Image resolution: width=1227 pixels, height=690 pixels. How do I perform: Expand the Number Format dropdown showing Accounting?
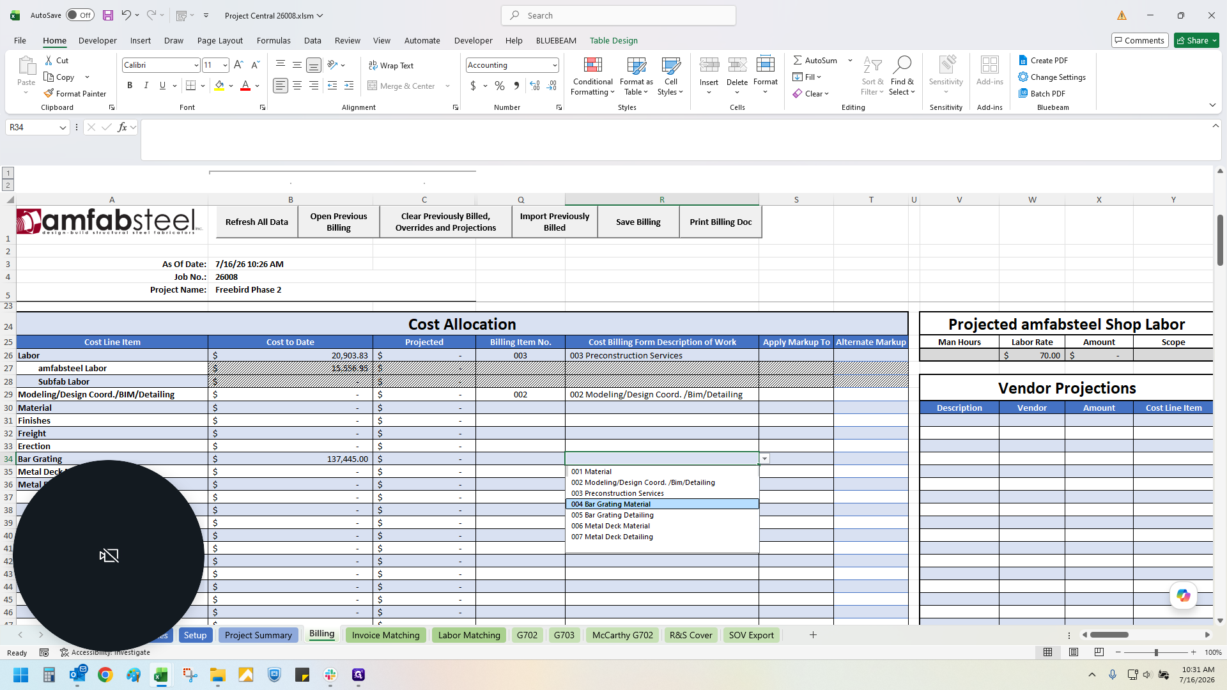(555, 65)
